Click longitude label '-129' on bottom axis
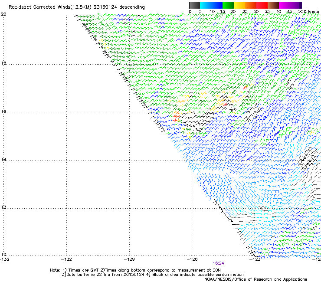The height and width of the screenshot is (282, 321). 129,259
